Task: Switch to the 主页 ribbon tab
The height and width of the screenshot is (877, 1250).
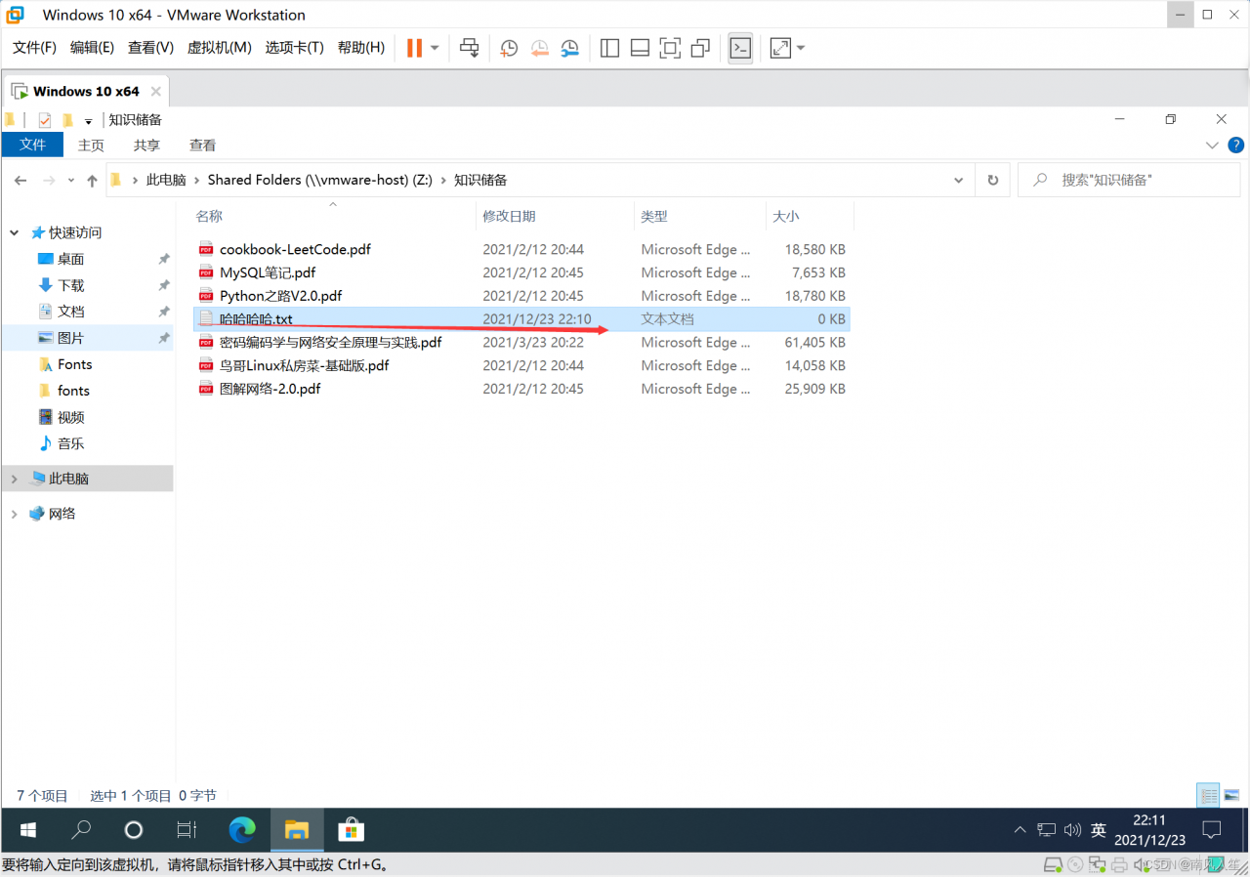Action: (91, 145)
